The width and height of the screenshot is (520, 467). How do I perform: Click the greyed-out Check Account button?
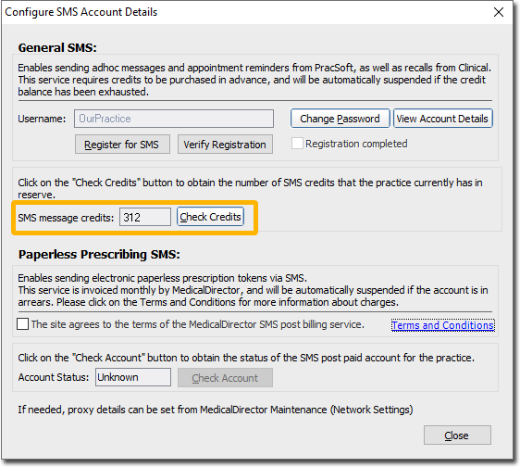coord(225,378)
